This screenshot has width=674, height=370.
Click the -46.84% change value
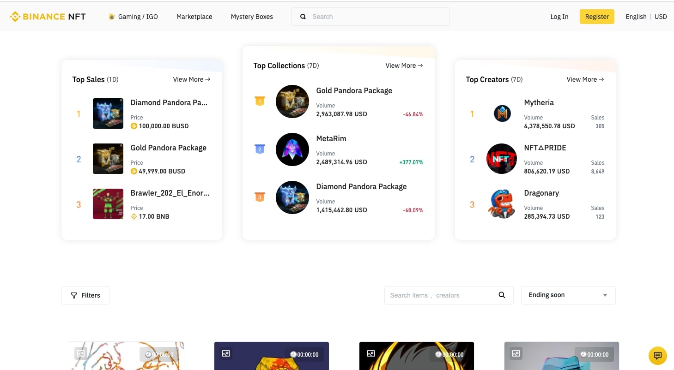coord(413,114)
